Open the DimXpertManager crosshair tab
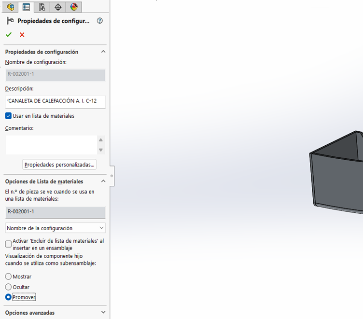Screen dimensions: 363x319 (x=58, y=7)
